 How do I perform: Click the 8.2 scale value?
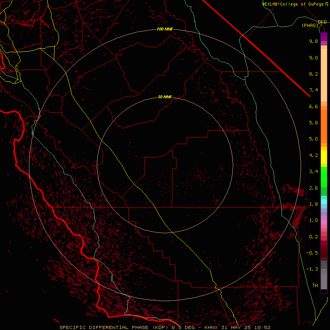(x=313, y=74)
